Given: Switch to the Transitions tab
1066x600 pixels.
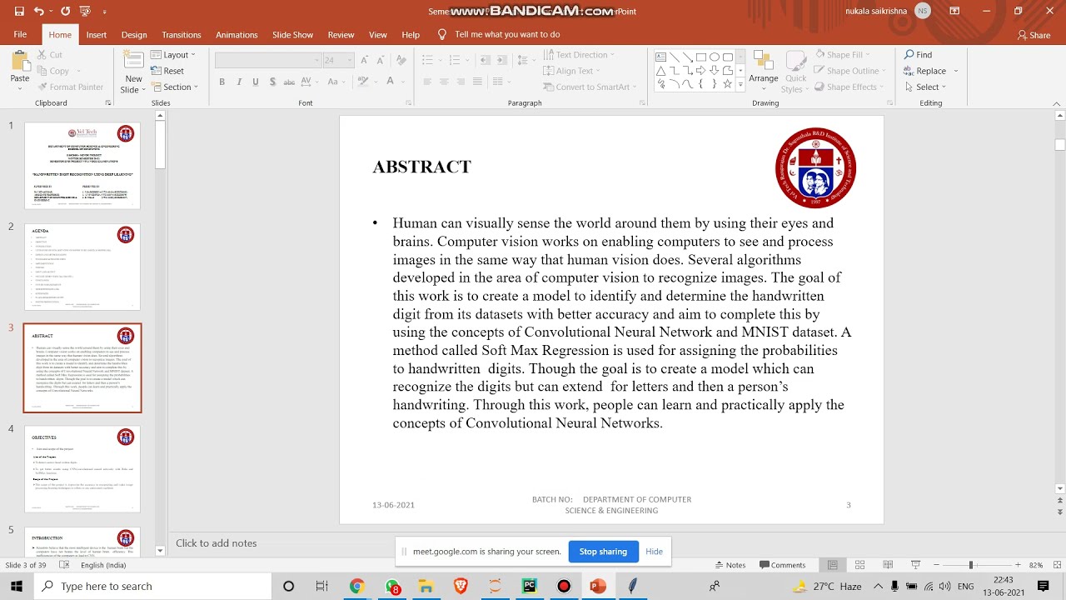Looking at the screenshot, I should (x=182, y=35).
